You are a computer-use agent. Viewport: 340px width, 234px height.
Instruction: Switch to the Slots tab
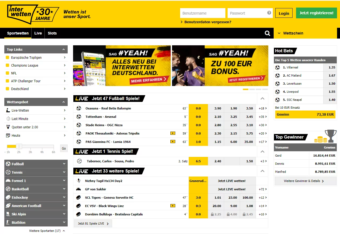pyautogui.click(x=52, y=33)
